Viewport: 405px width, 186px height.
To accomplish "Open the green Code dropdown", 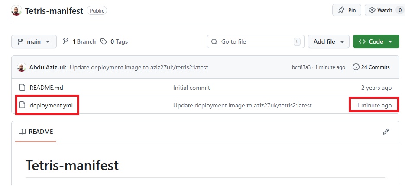I will (376, 42).
